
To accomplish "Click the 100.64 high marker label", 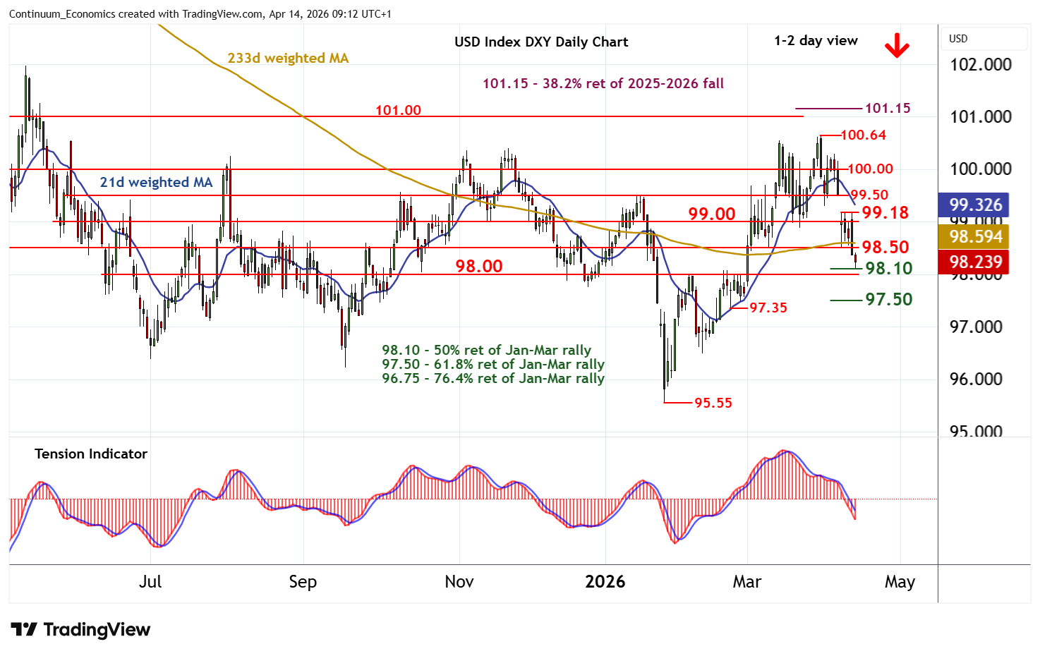I will (x=863, y=135).
